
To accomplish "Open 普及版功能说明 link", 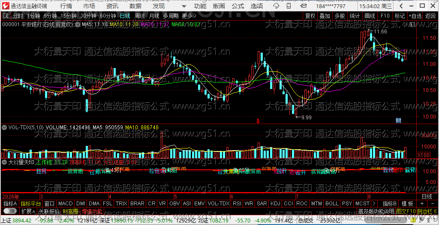I will (x=376, y=211).
